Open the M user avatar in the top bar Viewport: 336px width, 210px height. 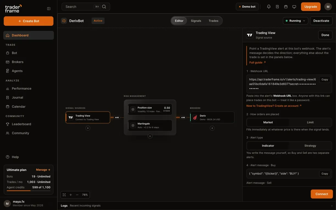328,7
